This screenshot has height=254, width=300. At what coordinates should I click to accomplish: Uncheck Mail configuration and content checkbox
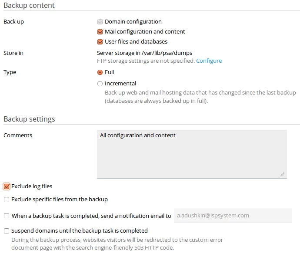pos(100,32)
